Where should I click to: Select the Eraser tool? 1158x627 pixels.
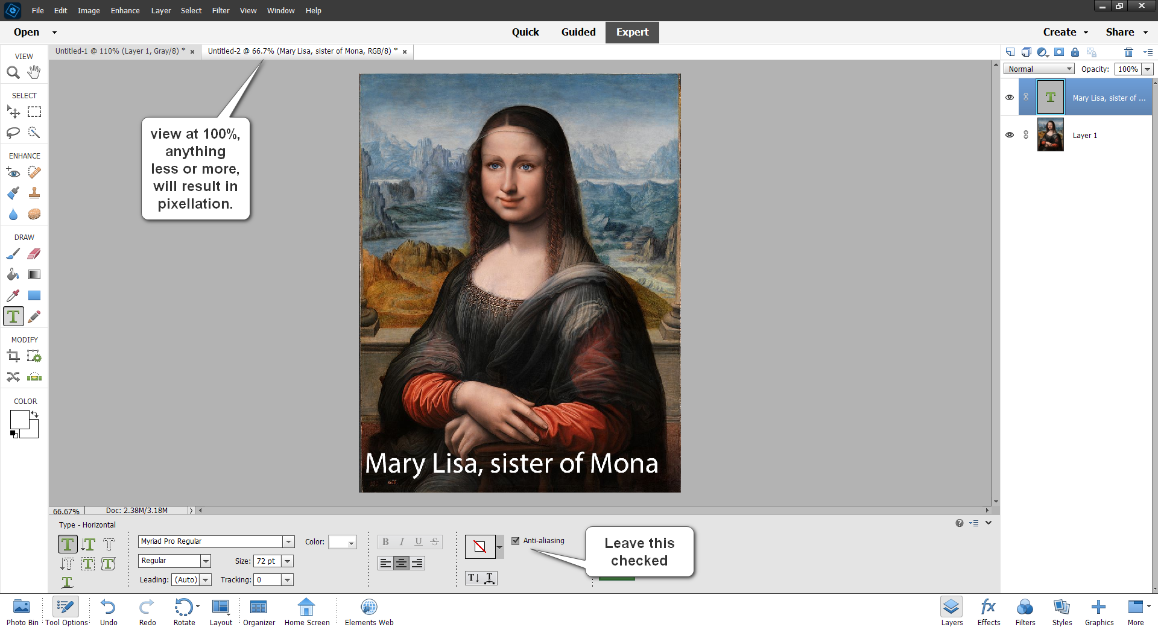[34, 254]
